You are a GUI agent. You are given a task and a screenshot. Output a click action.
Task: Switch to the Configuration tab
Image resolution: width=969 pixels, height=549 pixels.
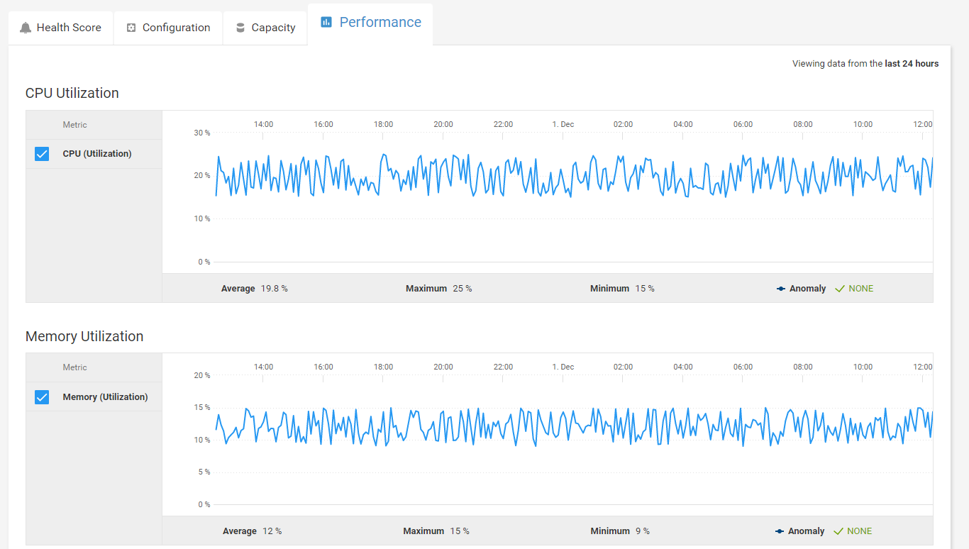click(x=176, y=28)
